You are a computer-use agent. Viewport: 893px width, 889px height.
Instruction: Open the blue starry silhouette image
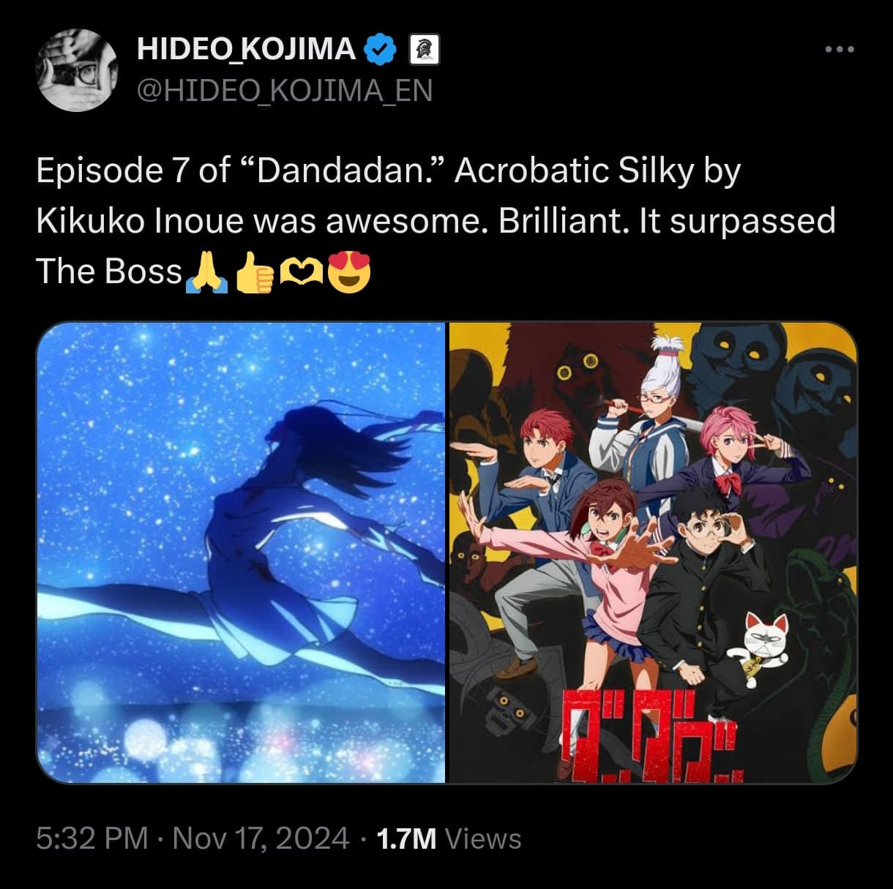click(x=241, y=552)
